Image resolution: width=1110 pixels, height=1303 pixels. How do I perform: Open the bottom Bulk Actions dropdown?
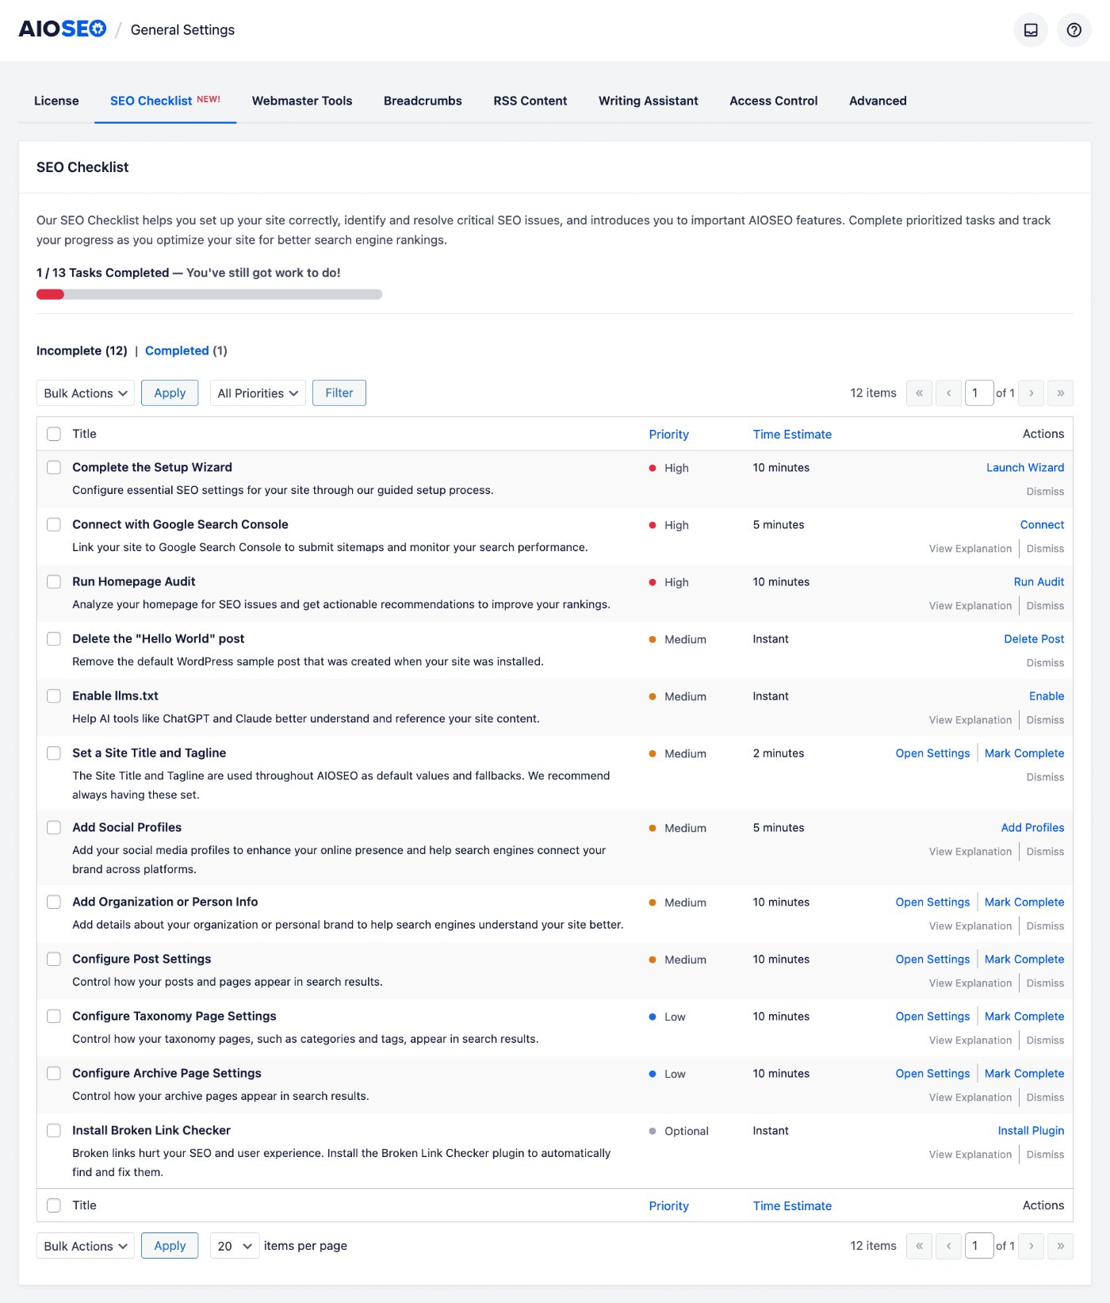pyautogui.click(x=86, y=1246)
